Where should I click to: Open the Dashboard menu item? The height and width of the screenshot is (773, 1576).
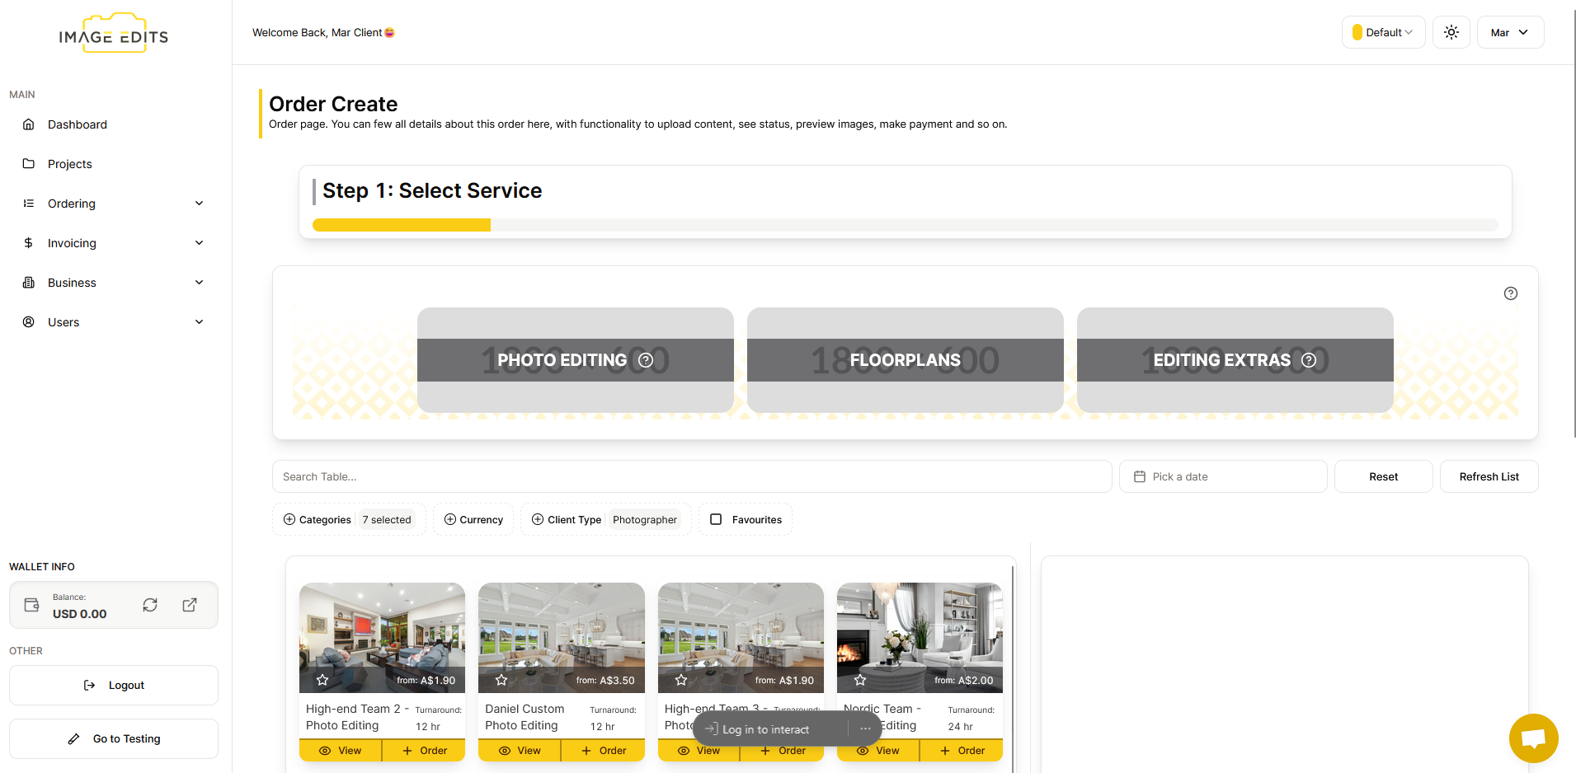click(x=78, y=124)
